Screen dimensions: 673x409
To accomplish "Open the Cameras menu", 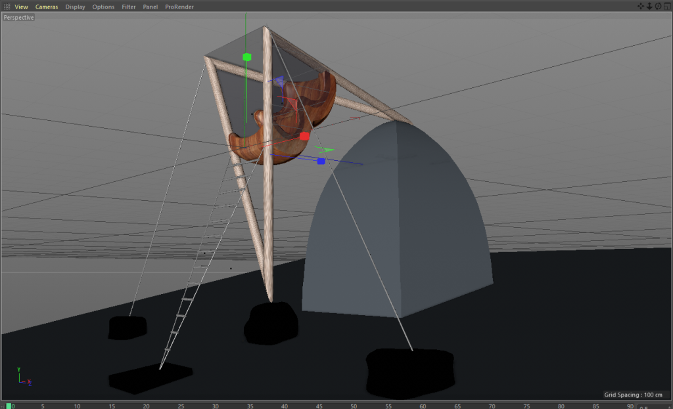I will click(47, 7).
